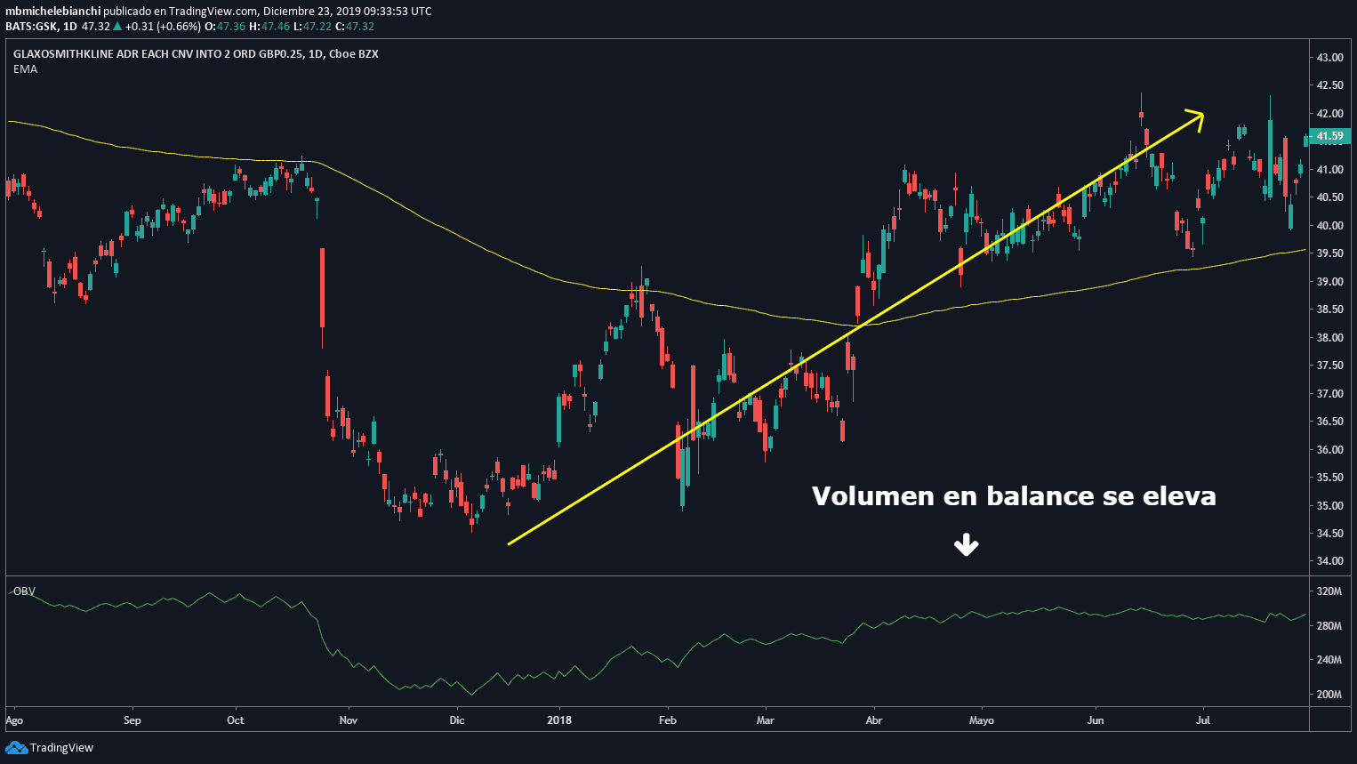Viewport: 1357px width, 764px height.
Task: Click the green up-triangle change indicator
Action: [x=116, y=27]
